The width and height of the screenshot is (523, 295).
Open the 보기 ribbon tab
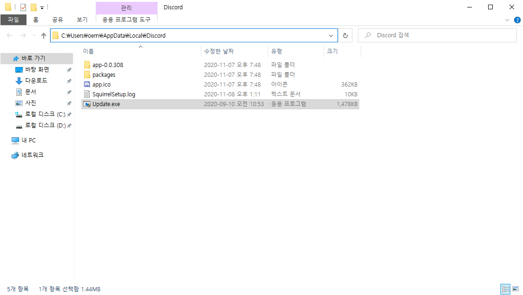[x=82, y=20]
